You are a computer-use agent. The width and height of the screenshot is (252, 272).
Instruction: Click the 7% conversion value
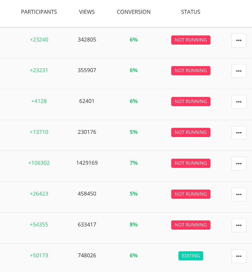(134, 163)
